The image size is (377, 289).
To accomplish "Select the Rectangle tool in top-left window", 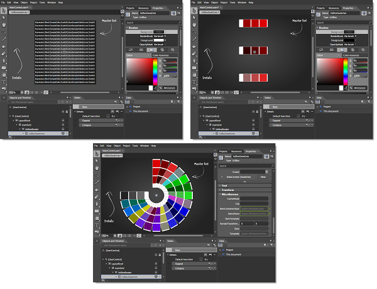I will coord(4,68).
